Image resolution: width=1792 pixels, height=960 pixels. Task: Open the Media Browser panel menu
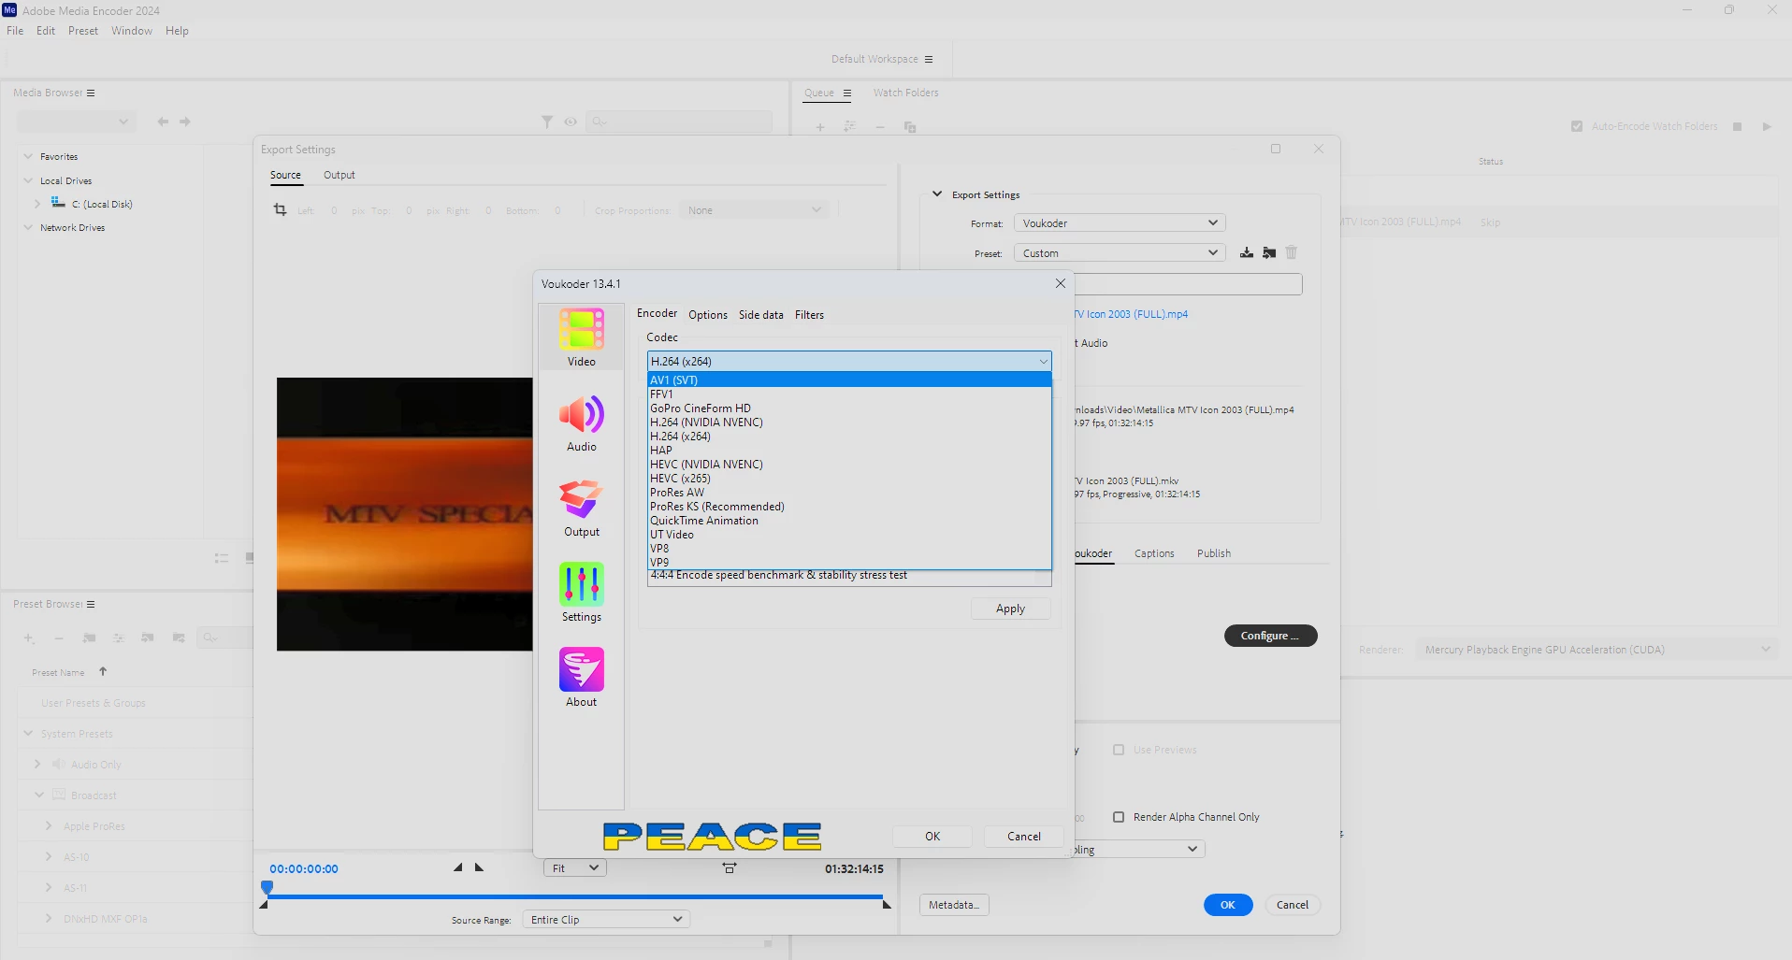[91, 93]
